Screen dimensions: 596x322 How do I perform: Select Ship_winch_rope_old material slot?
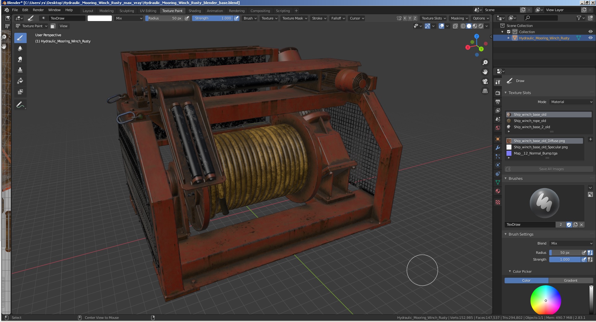click(548, 121)
